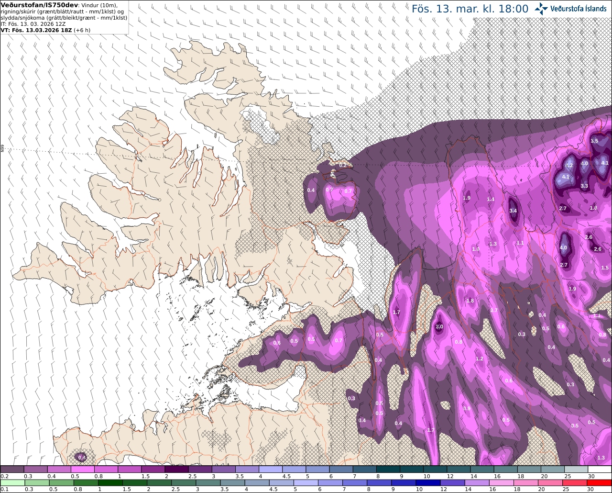Click the IS750dev model description box
Image resolution: width=612 pixels, height=493 pixels.
[64, 17]
